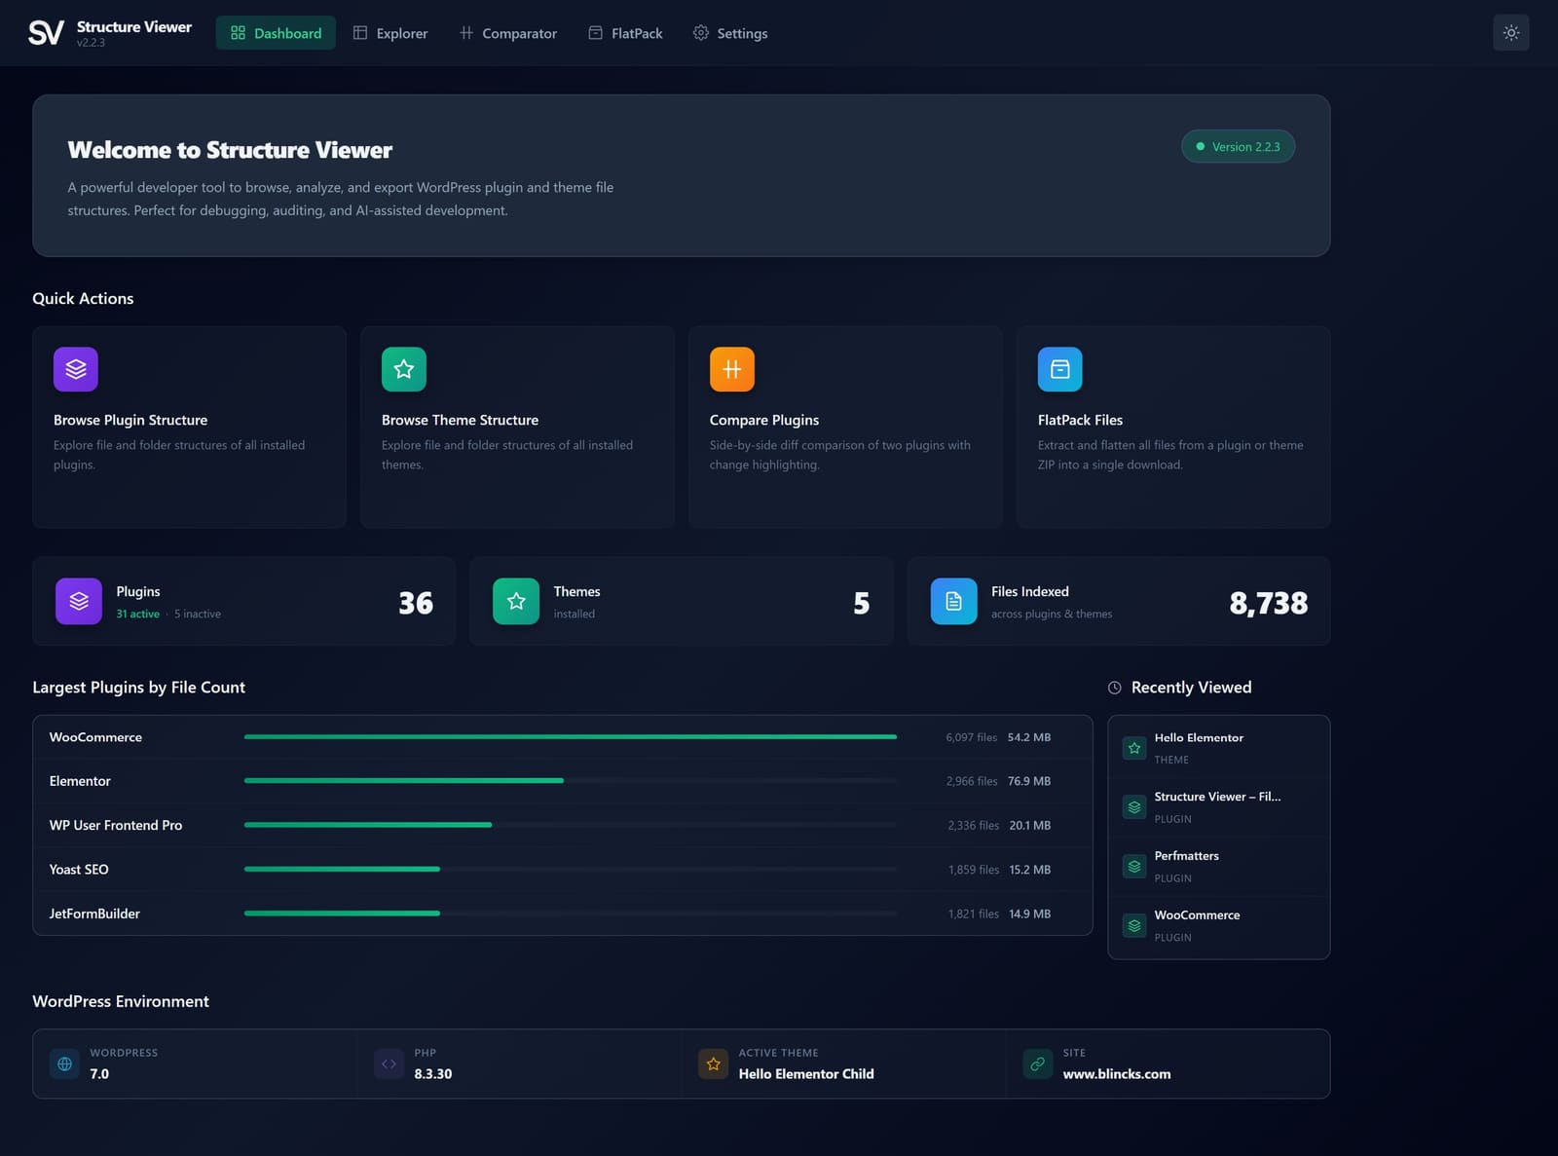This screenshot has width=1558, height=1156.
Task: Click the Site link chain icon
Action: (1038, 1063)
